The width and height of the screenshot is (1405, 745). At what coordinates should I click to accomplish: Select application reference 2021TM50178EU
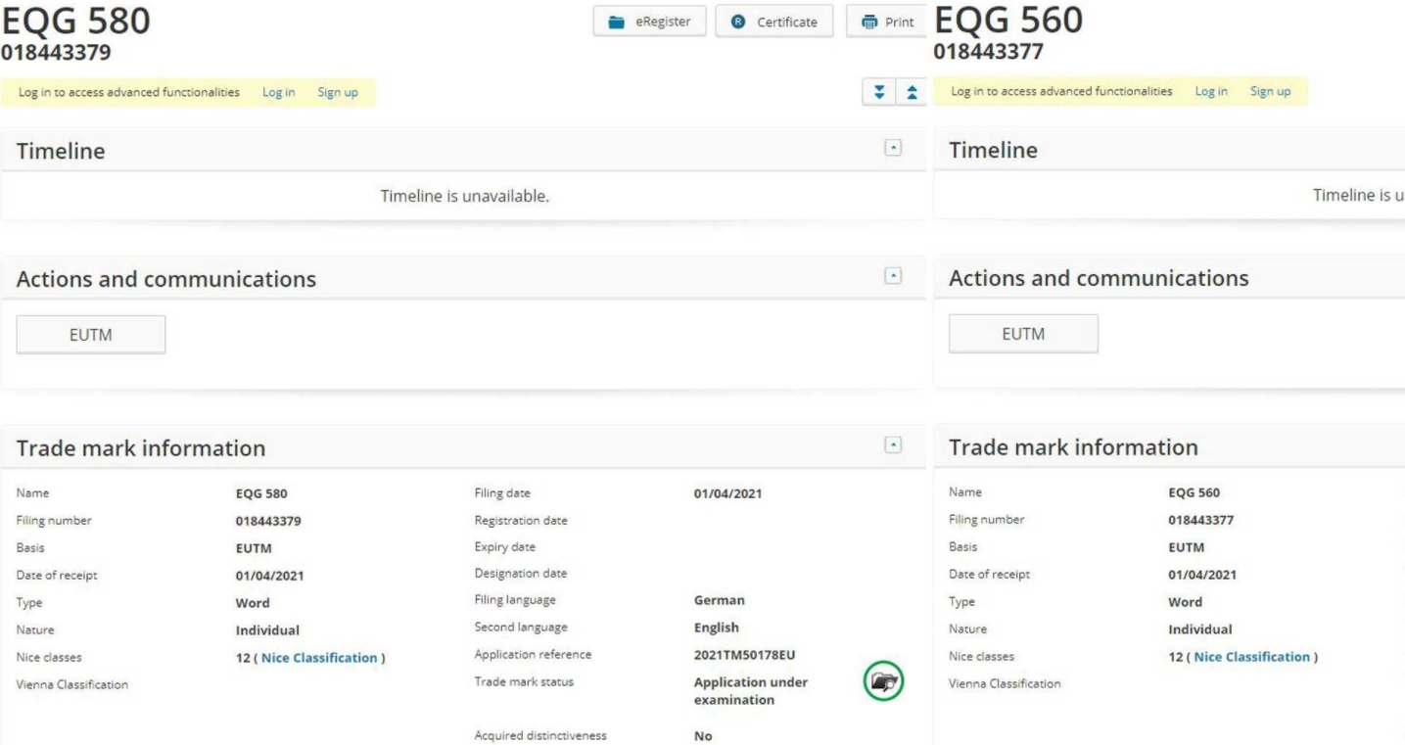coord(745,655)
